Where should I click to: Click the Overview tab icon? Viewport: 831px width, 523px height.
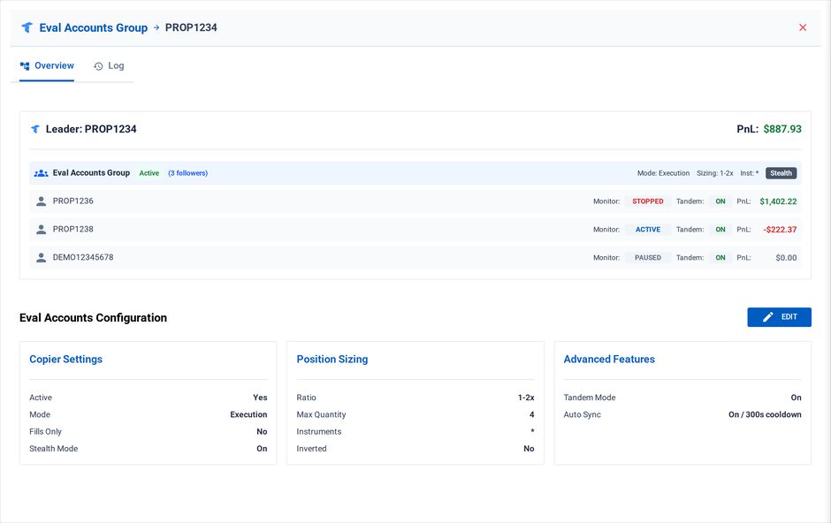[25, 66]
